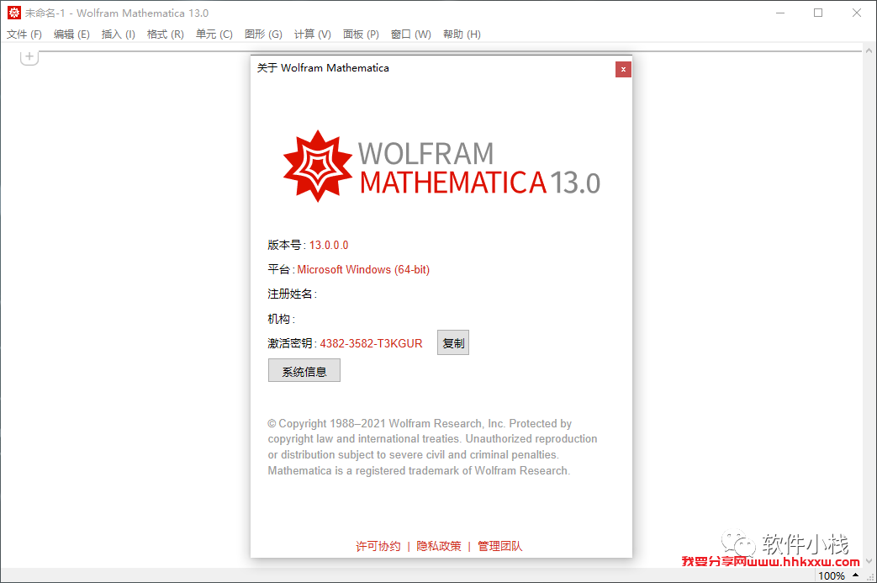877x583 pixels.
Task: Click the notebook scrollbar down arrow
Action: point(869,560)
